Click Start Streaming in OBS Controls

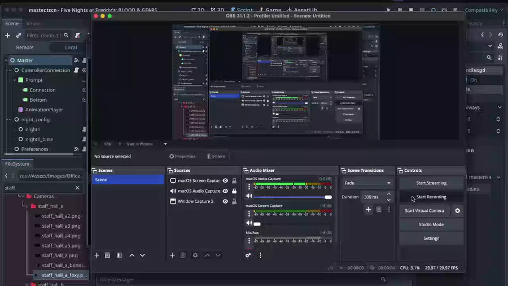click(431, 183)
